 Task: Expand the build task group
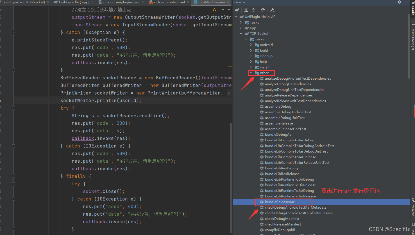point(251,50)
